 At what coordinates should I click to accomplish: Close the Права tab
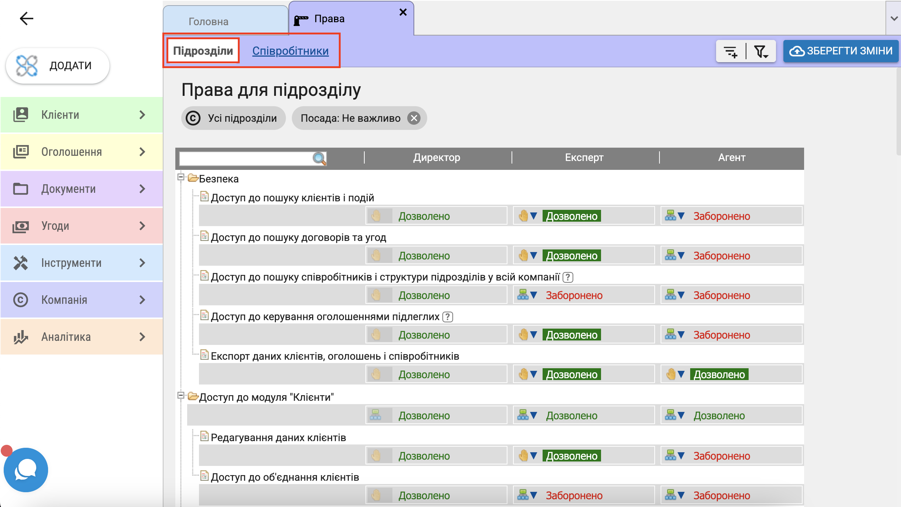click(x=403, y=13)
